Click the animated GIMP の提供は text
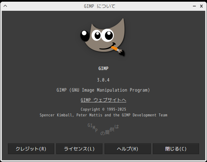Viewport: 207px width, 162px height. tap(103, 129)
